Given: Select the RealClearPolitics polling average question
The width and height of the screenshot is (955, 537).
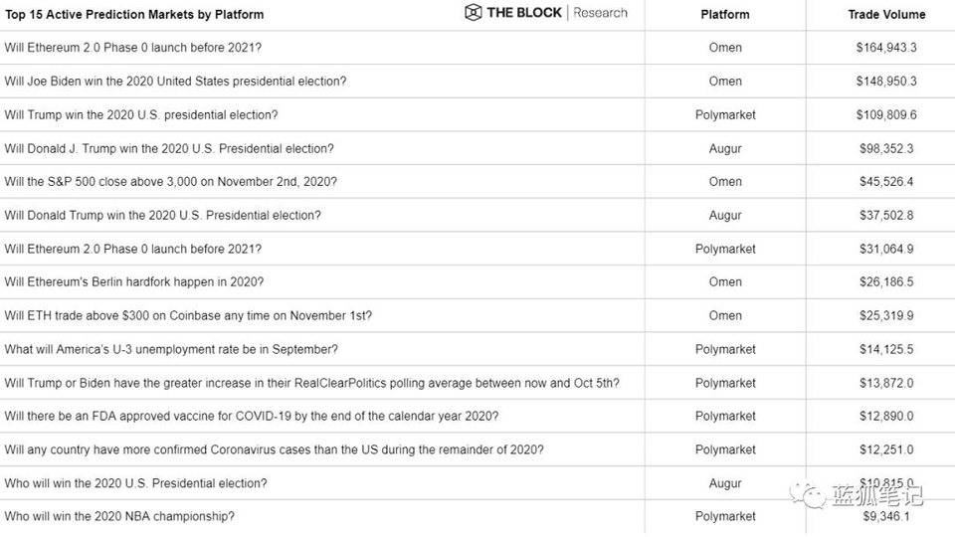Looking at the screenshot, I should coord(311,383).
